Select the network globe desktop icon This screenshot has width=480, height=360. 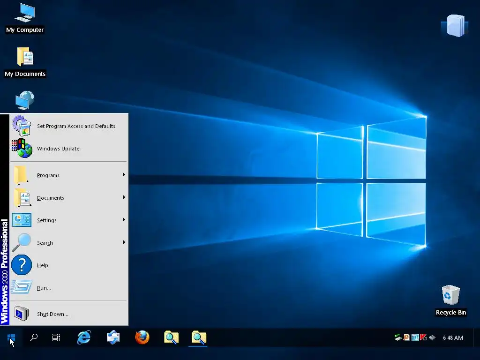[x=25, y=100]
